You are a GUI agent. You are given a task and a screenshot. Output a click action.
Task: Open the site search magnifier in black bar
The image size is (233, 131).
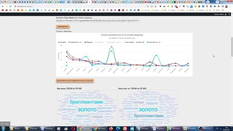tap(229, 14)
